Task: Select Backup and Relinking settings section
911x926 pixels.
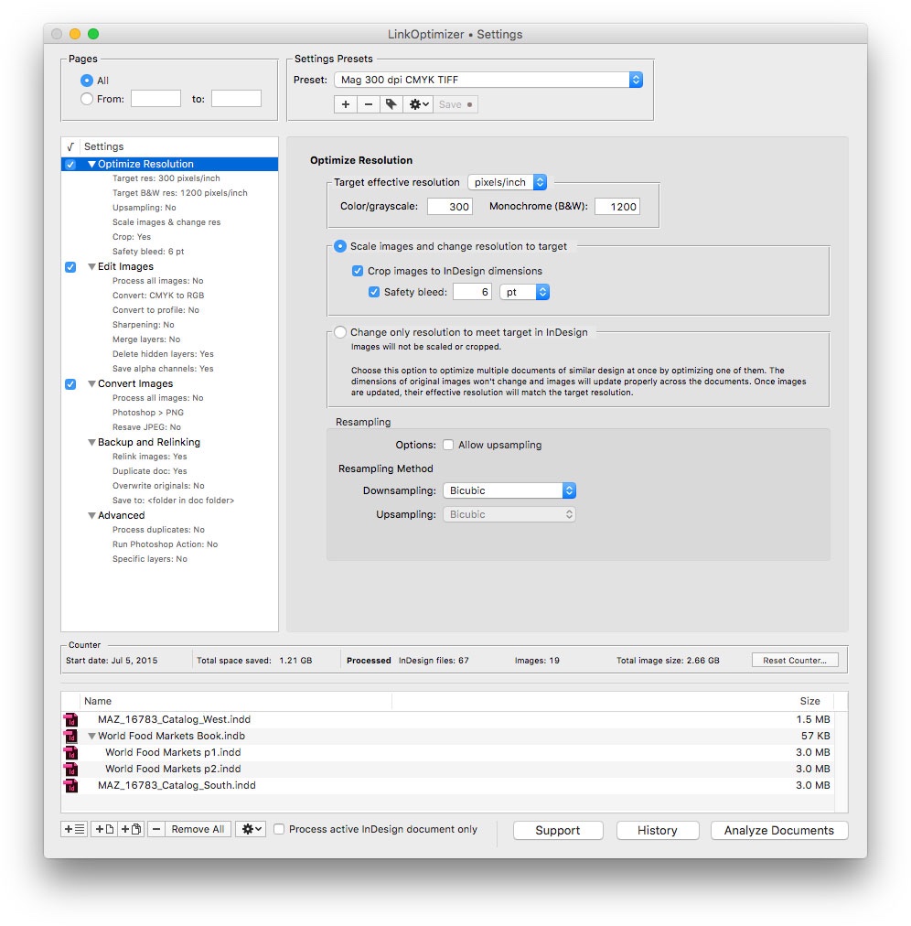Action: [x=148, y=442]
